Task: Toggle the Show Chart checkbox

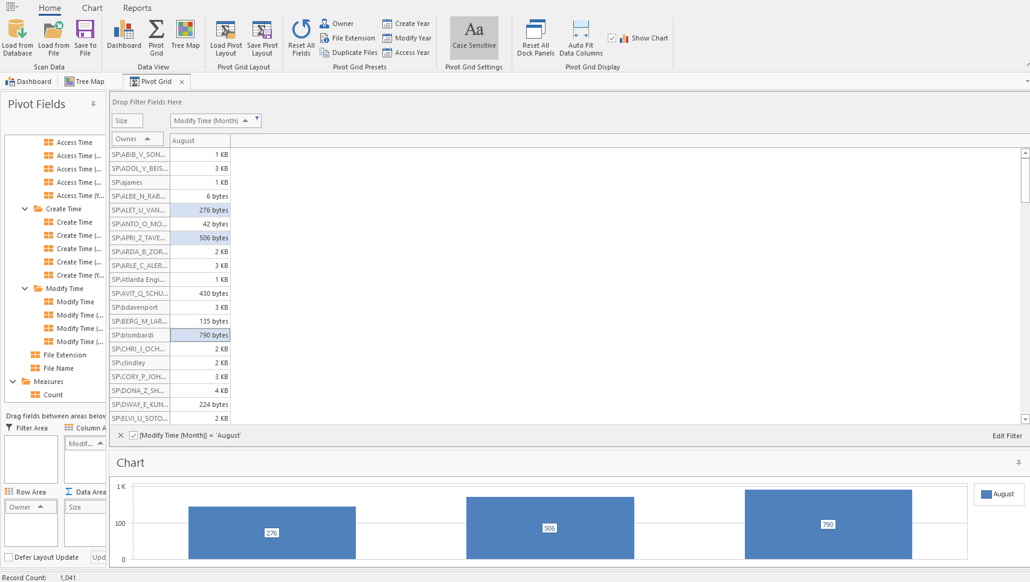Action: 612,37
